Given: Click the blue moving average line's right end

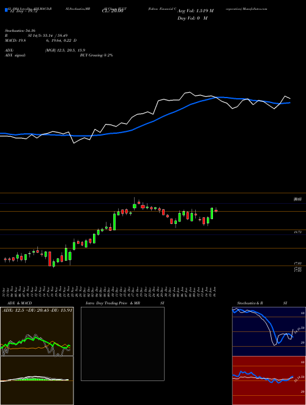Looking at the screenshot, I should pyautogui.click(x=290, y=102).
